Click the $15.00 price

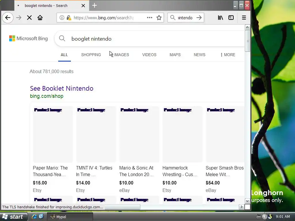point(40,183)
